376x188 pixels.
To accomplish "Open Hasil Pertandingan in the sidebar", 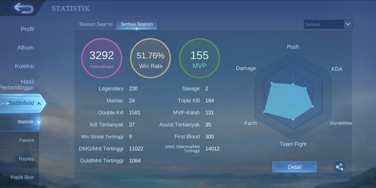I will tap(17, 84).
